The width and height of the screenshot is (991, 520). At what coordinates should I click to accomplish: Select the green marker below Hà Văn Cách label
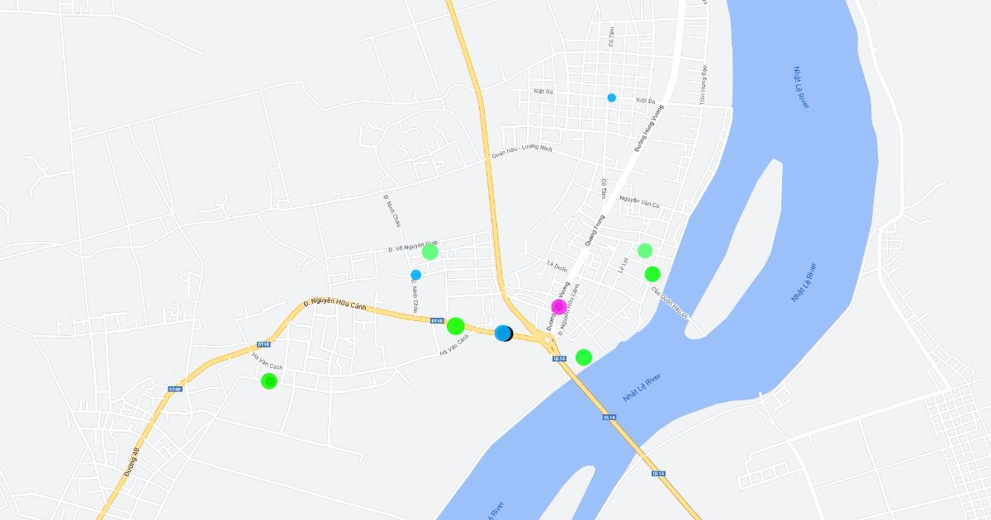point(268,381)
